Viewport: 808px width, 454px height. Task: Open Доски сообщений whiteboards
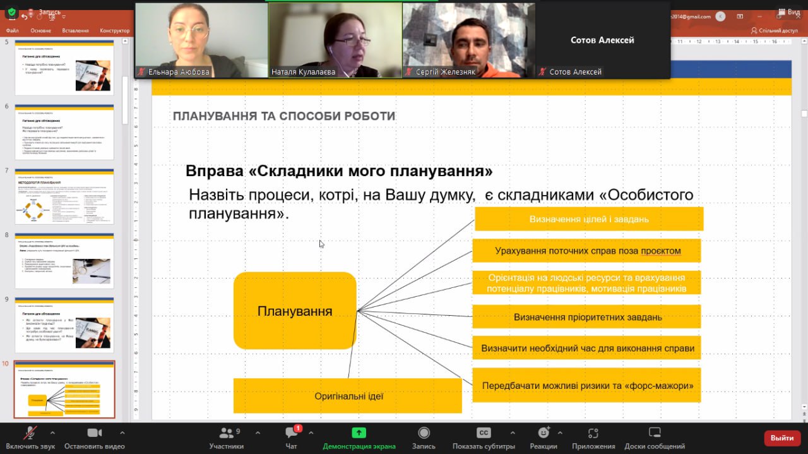click(x=655, y=438)
